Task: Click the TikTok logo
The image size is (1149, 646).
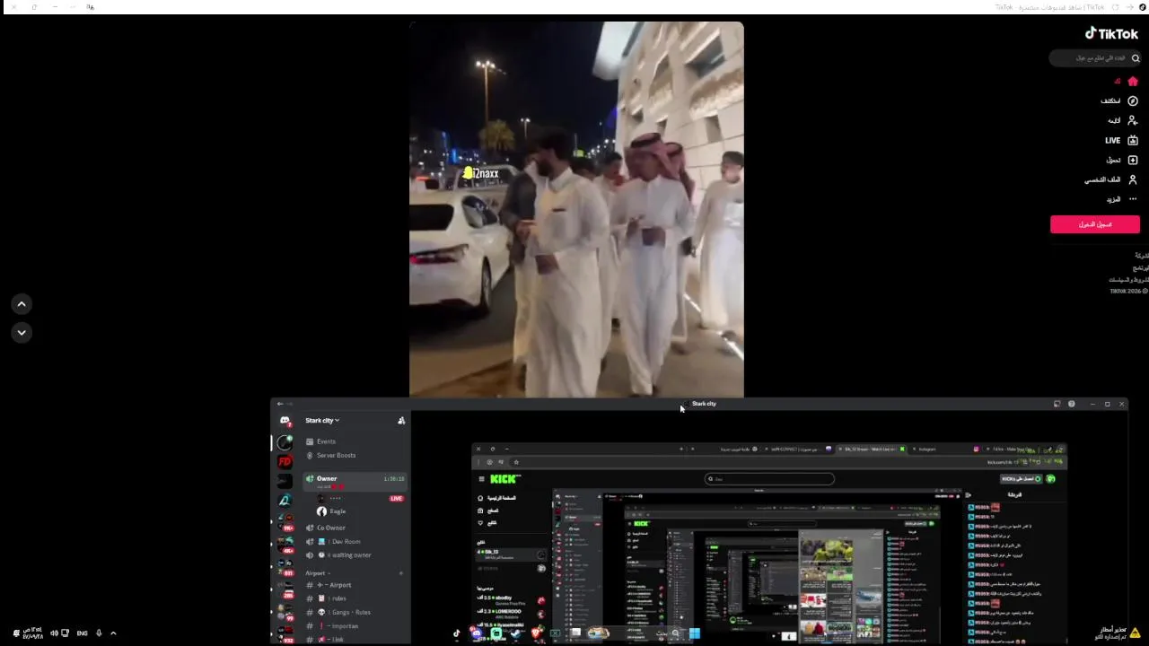Action: point(1111,33)
